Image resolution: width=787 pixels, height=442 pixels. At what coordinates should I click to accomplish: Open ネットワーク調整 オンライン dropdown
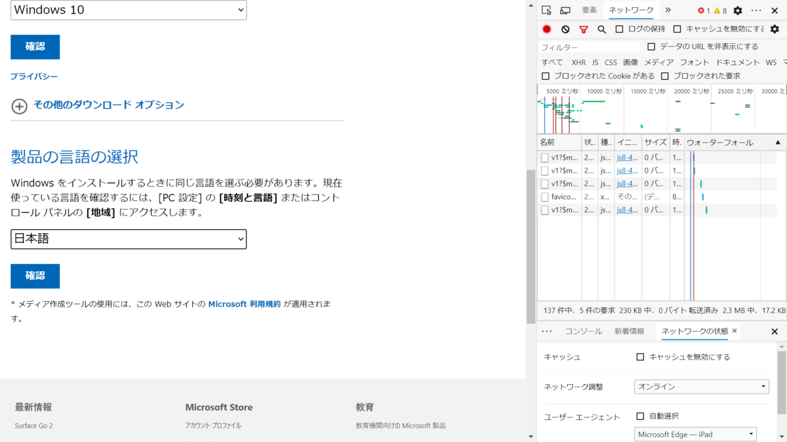pyautogui.click(x=701, y=386)
